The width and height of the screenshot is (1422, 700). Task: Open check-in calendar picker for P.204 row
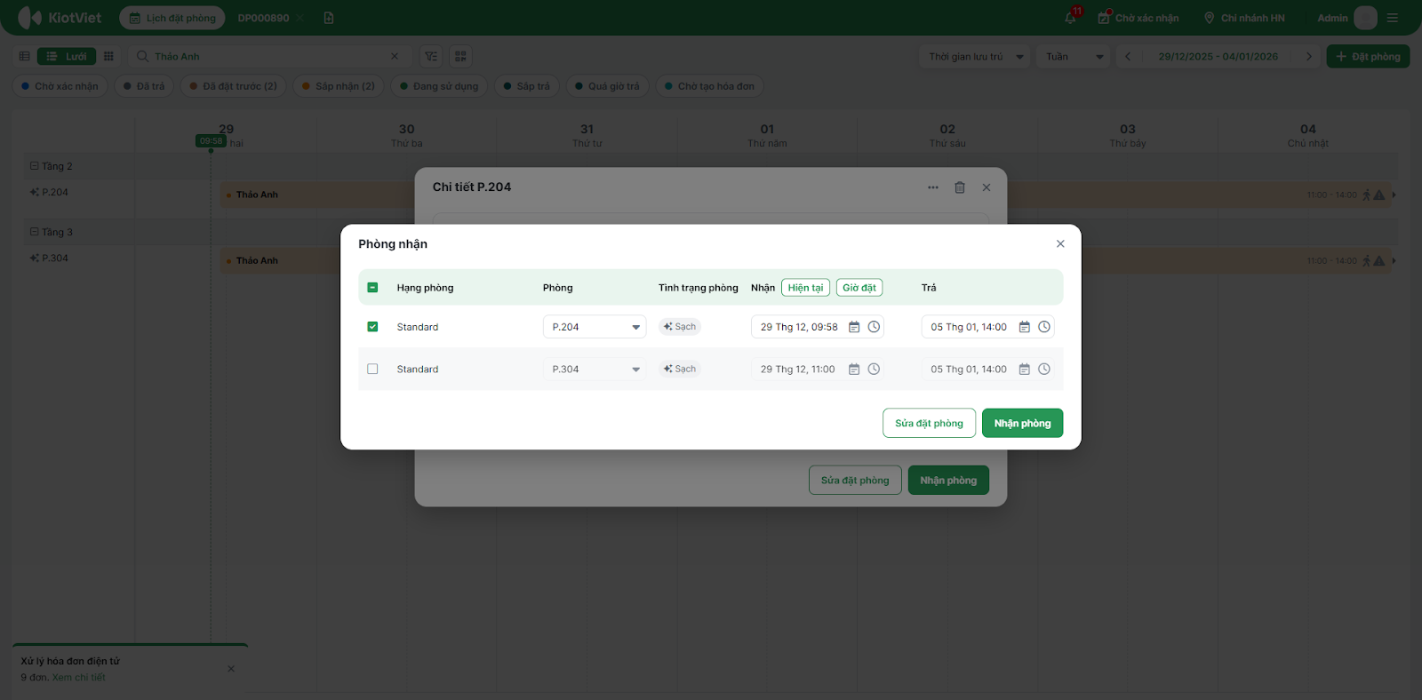854,327
